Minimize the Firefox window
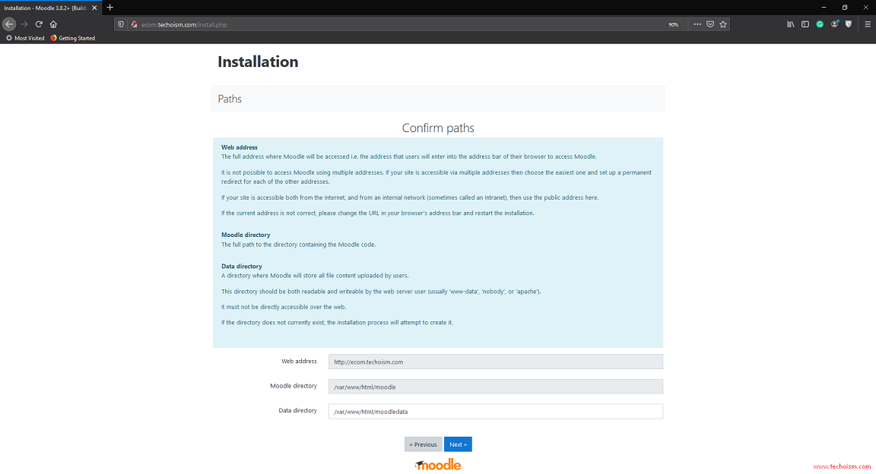The height and width of the screenshot is (474, 876). (824, 8)
